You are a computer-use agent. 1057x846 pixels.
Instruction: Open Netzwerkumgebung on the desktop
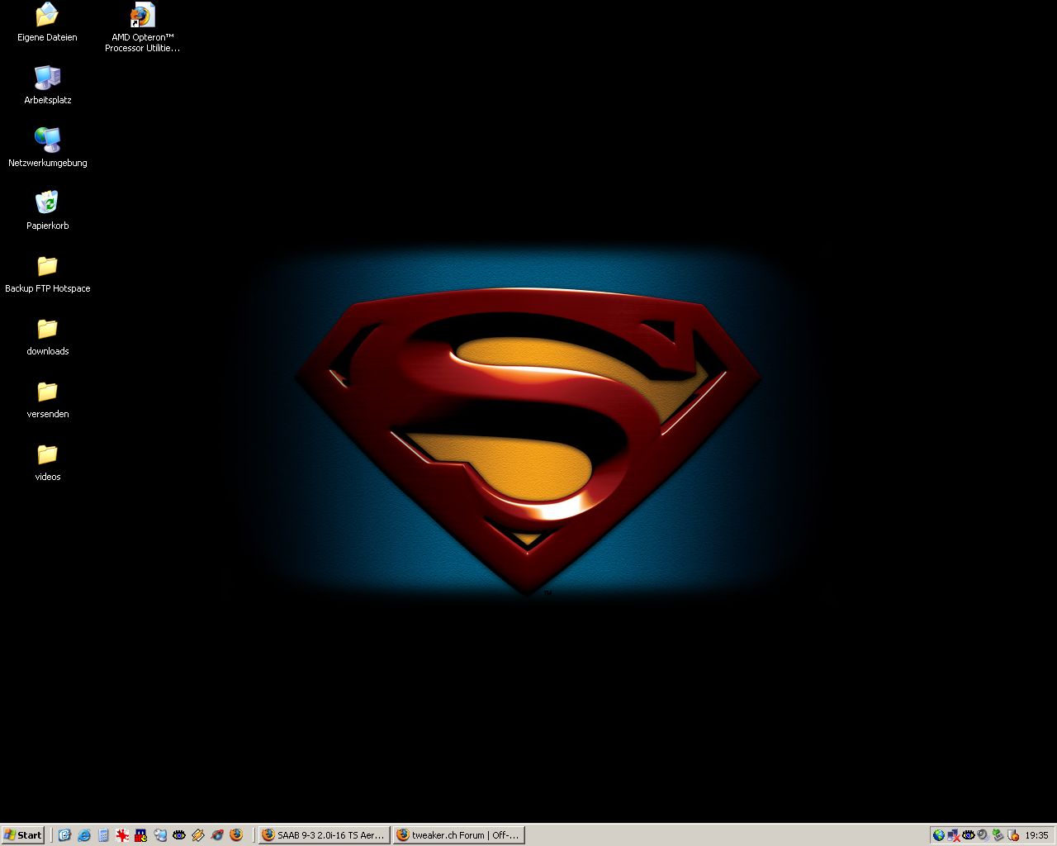47,141
